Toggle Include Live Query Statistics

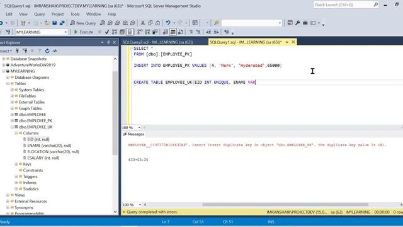pos(147,32)
